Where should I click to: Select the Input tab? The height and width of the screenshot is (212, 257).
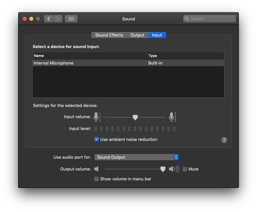point(157,35)
